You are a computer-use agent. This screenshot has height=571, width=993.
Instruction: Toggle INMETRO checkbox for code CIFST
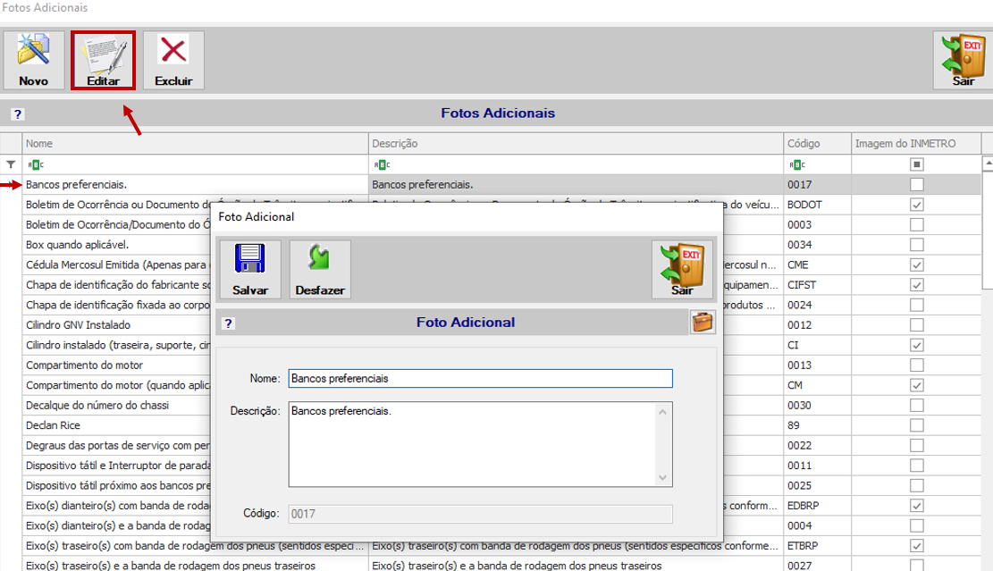coord(916,285)
